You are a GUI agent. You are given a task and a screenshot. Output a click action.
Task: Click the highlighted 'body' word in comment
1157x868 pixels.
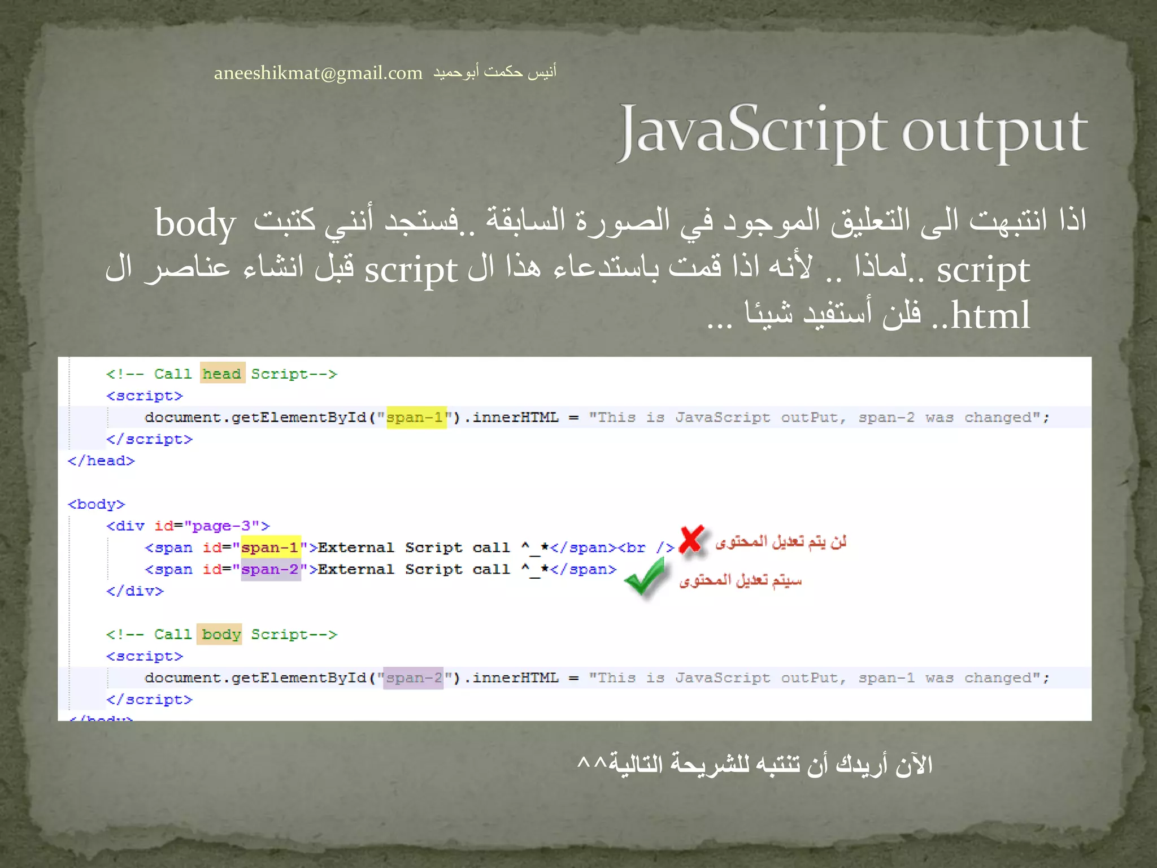(220, 633)
